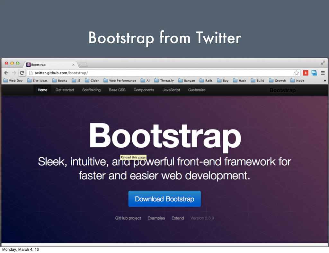Click the green zoom window button
Image resolution: width=329 pixels, height=253 pixels.
tap(18, 63)
